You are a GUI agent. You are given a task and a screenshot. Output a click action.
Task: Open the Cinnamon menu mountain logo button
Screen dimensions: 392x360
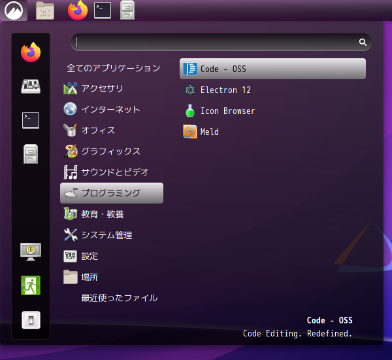point(14,10)
